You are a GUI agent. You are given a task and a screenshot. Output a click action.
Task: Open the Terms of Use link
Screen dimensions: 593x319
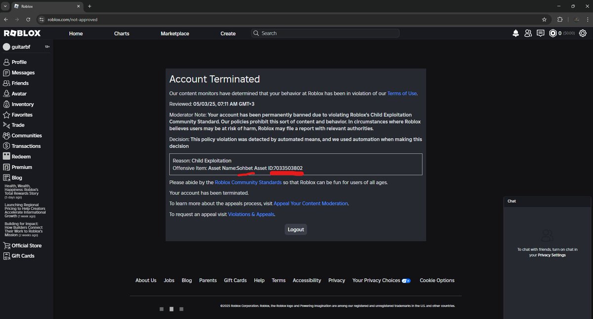point(402,93)
